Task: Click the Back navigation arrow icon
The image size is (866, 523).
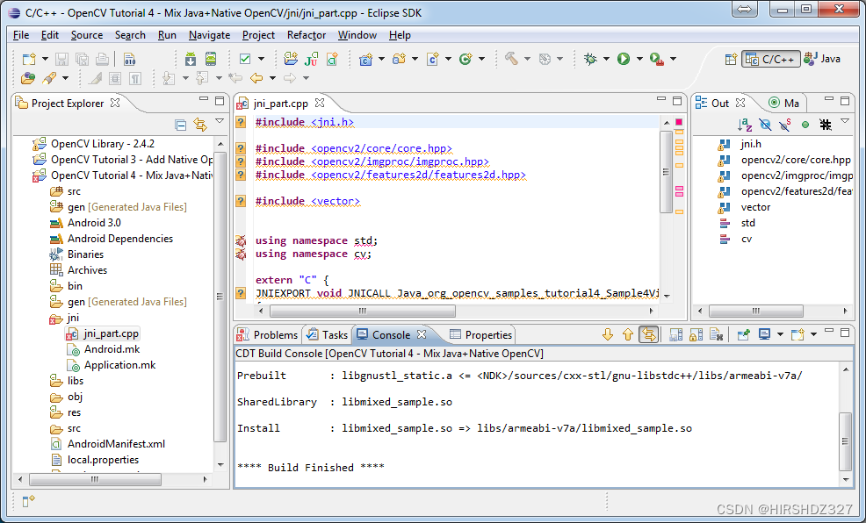Action: (256, 78)
